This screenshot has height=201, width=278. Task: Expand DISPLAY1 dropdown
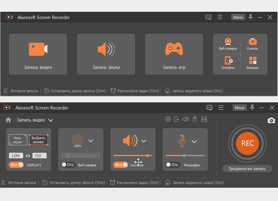[44, 165]
